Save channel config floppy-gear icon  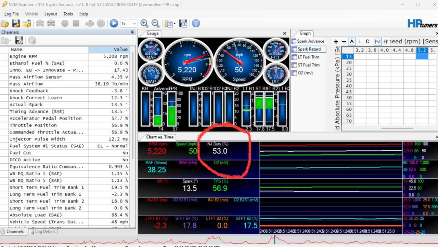(x=19, y=40)
